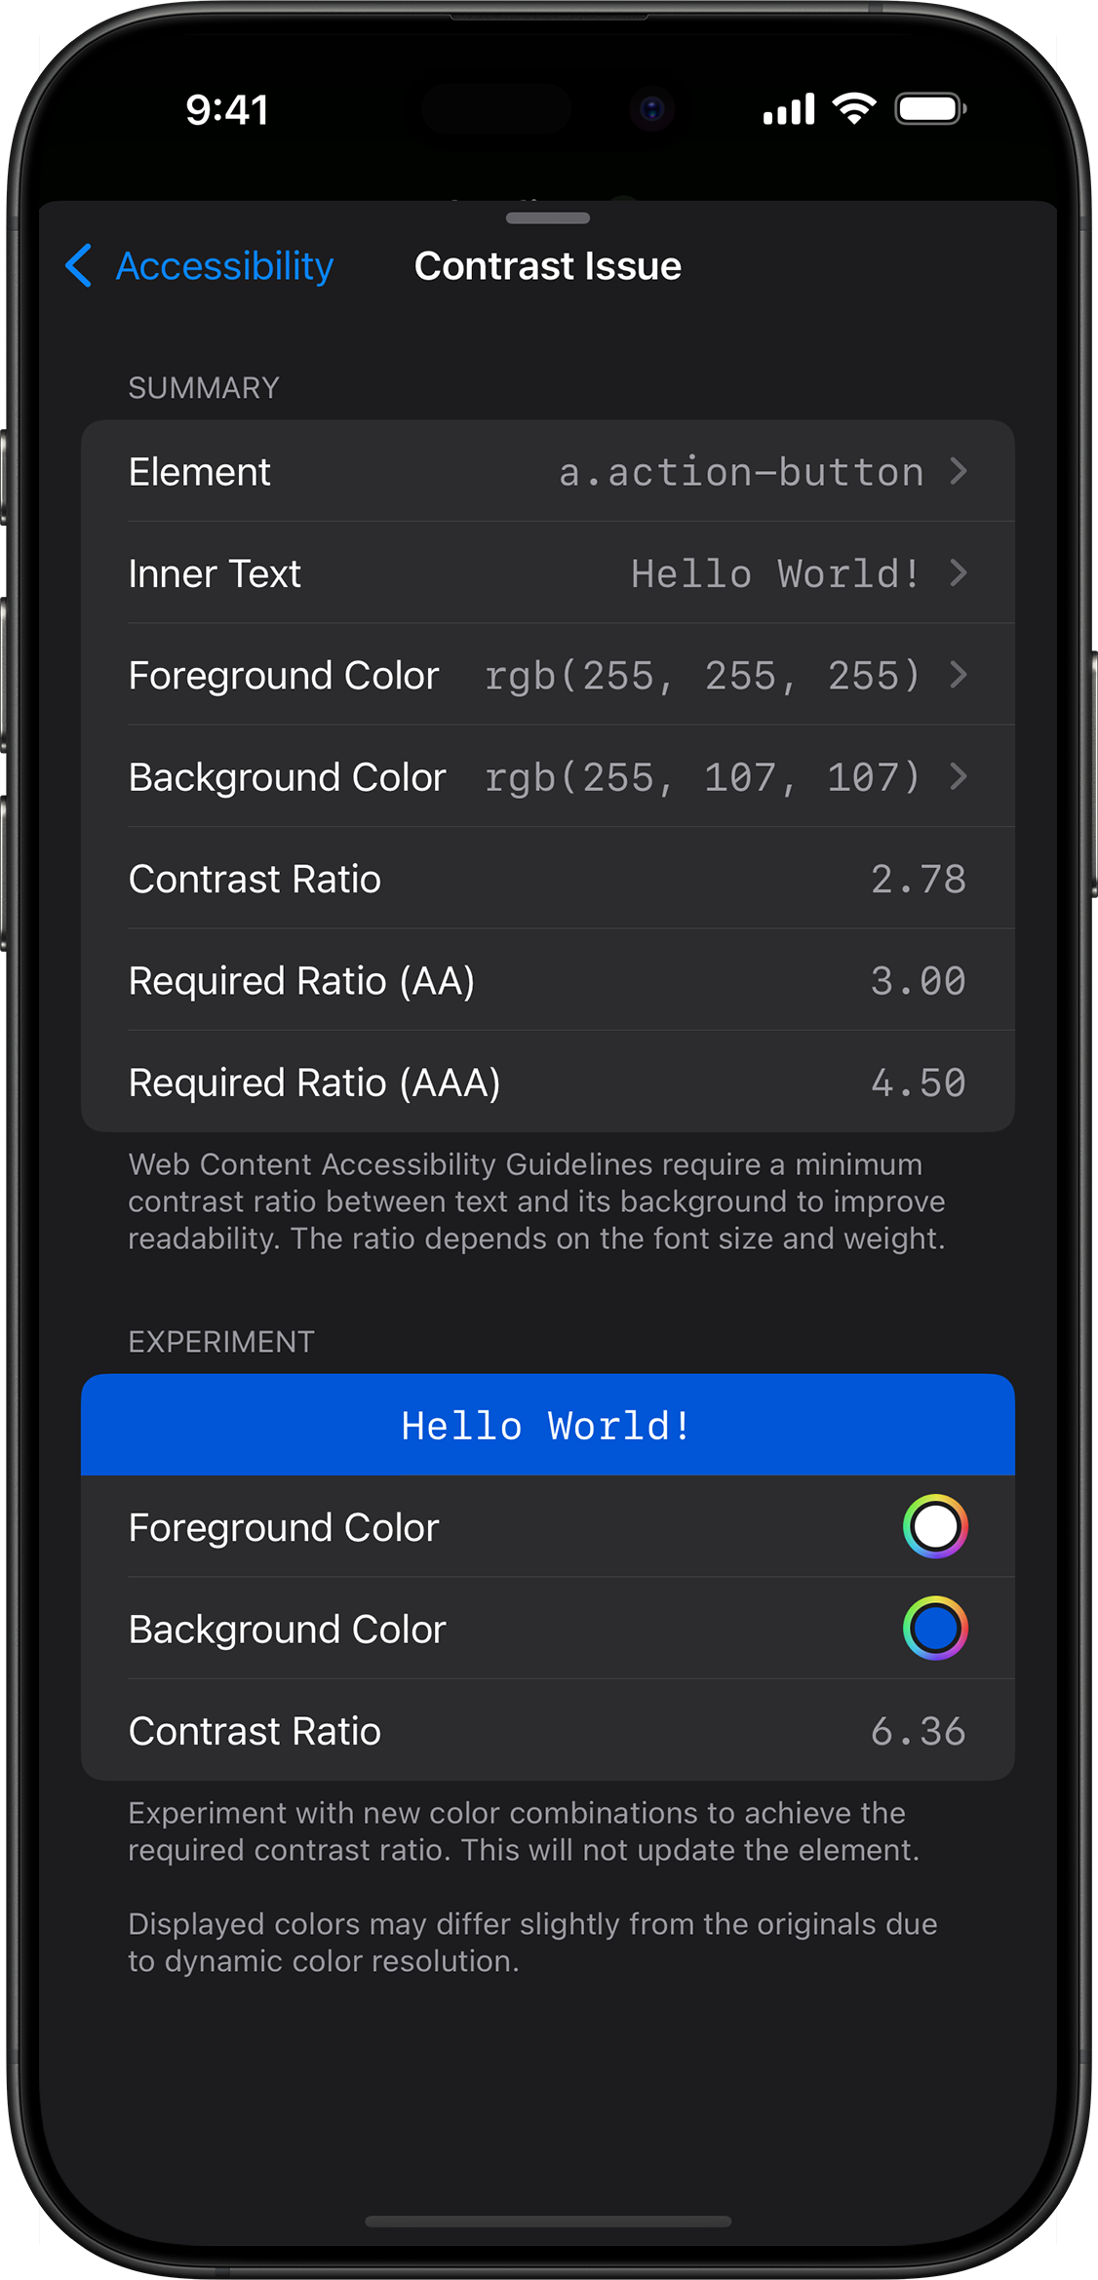Open the Foreground Color picker well

click(x=935, y=1526)
